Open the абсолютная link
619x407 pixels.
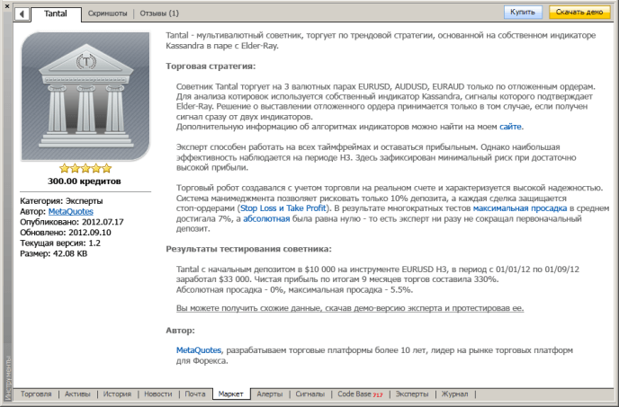pos(266,218)
